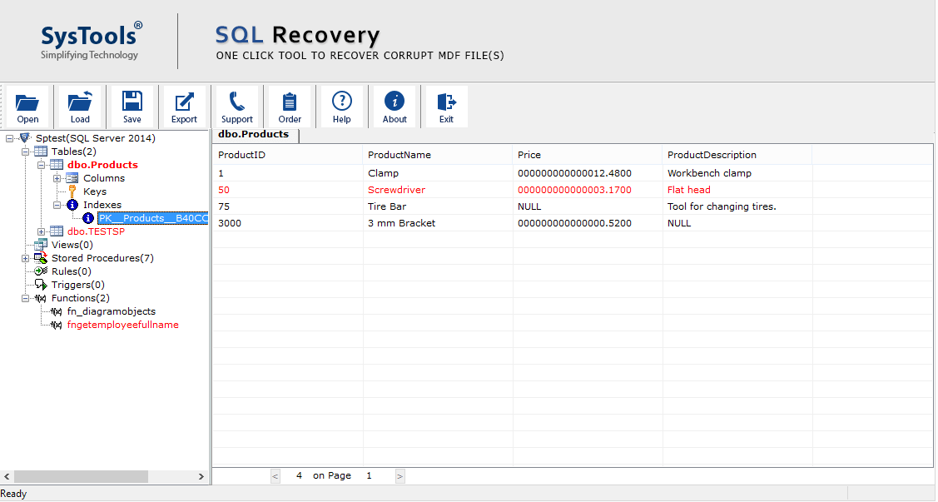Click the Load toolbar icon
The height and width of the screenshot is (502, 938).
pos(80,106)
